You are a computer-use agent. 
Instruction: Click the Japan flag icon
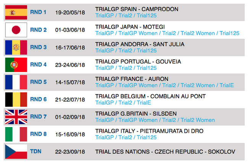point(16,30)
